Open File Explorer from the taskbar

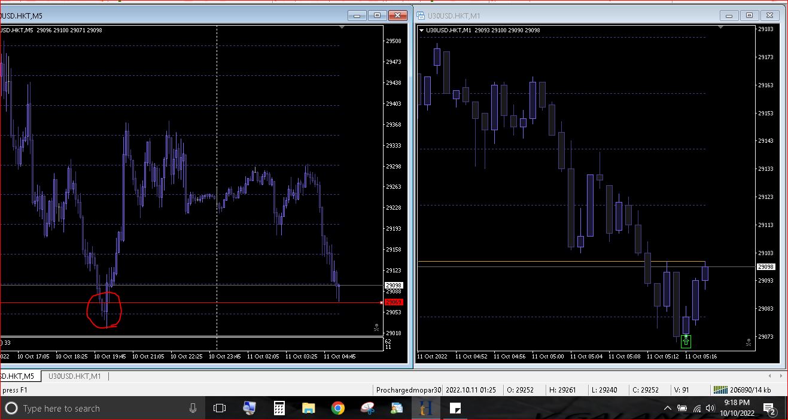[308, 408]
